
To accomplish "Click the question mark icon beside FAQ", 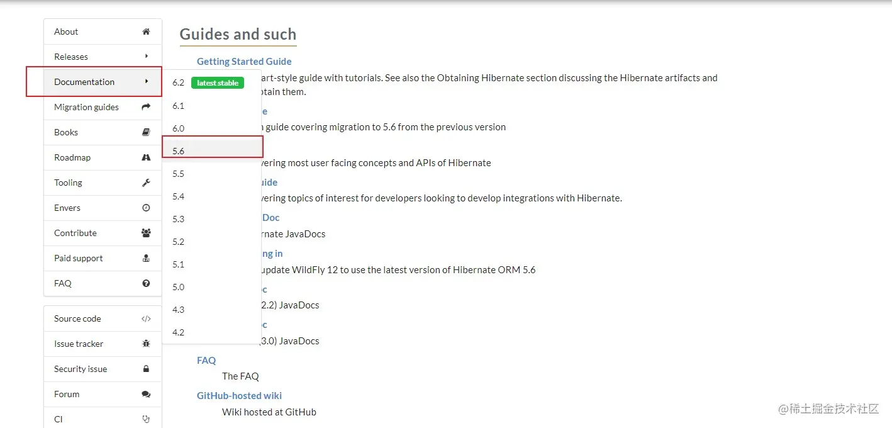I will (x=146, y=283).
